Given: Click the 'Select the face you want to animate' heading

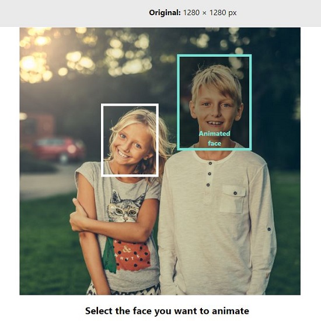Looking at the screenshot, I should coord(167,310).
